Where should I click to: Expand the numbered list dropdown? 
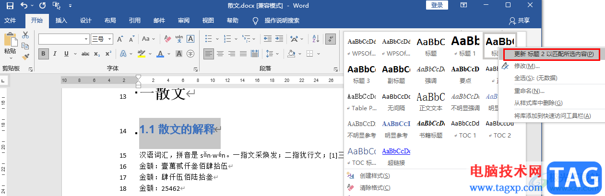236,39
